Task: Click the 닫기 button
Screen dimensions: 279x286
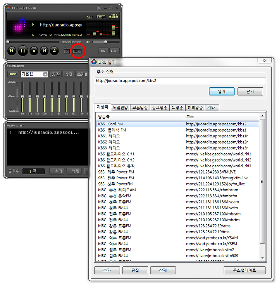Action: click(250, 91)
